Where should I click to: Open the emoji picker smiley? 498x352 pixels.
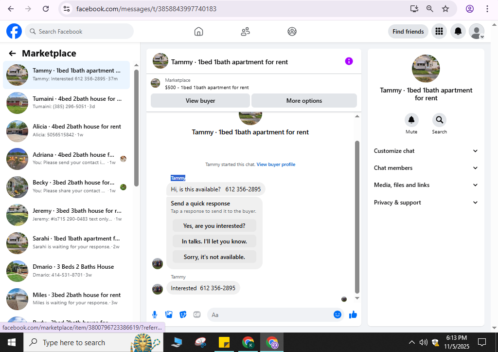(338, 315)
